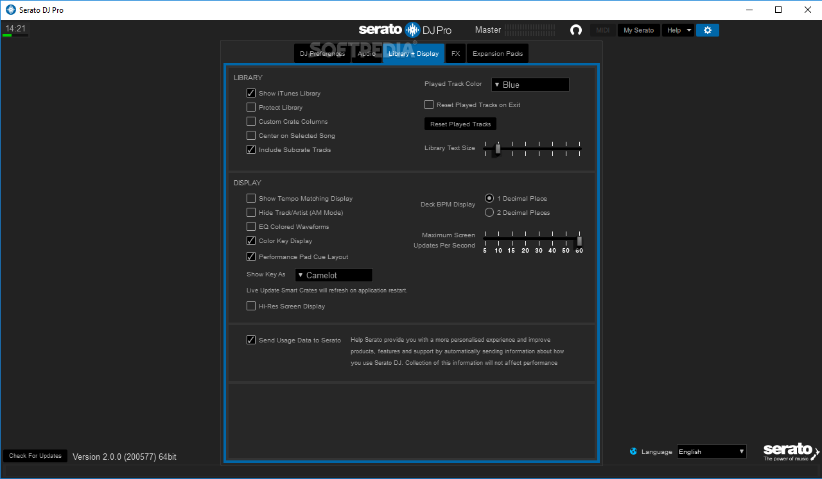Screen dimensions: 822x479
Task: Toggle Performance Pad Cue Layout
Action: pyautogui.click(x=251, y=257)
